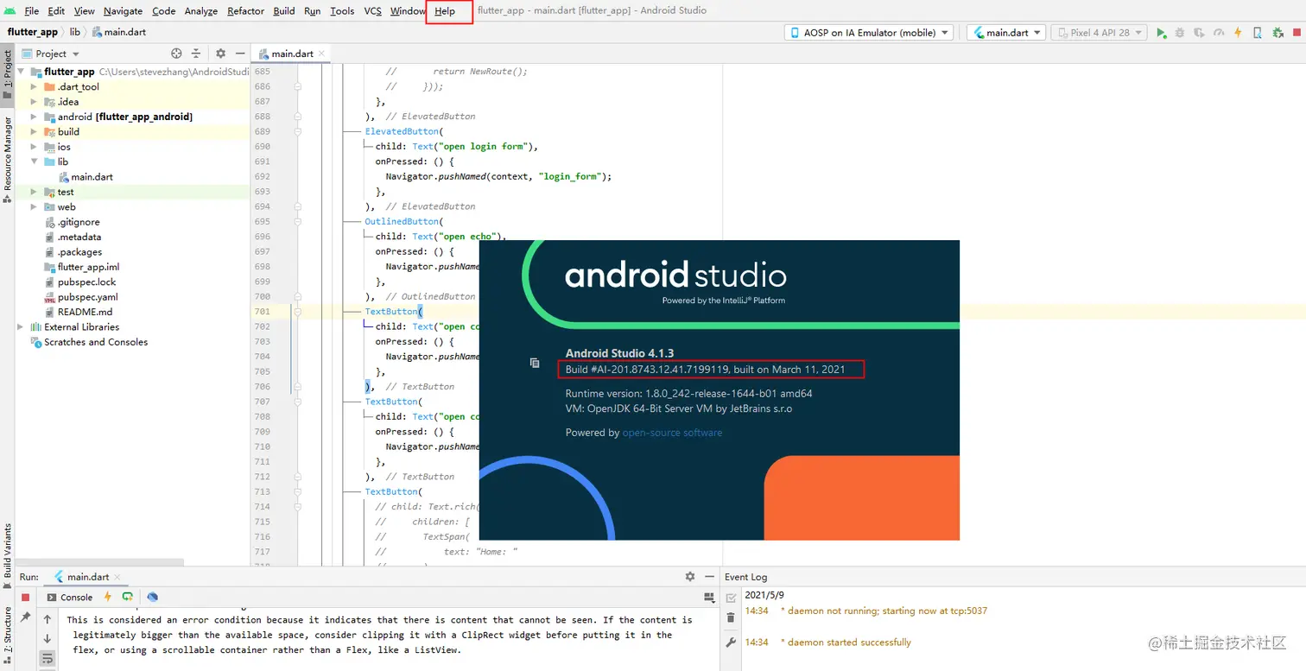Screen dimensions: 1306x671
Task: Run the app with the green play icon
Action: coord(1161,33)
